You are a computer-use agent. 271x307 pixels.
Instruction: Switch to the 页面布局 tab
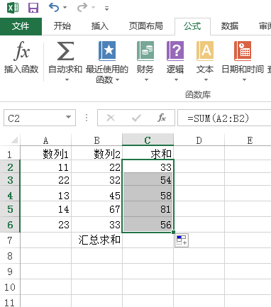click(146, 26)
